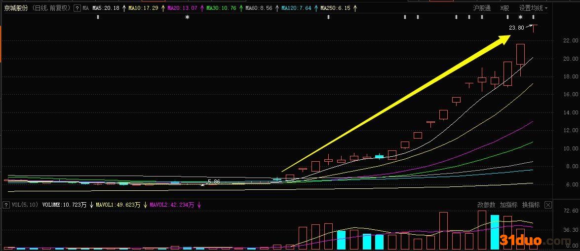Click 换指标 to switch indicator
The width and height of the screenshot is (580, 251).
(x=531, y=205)
